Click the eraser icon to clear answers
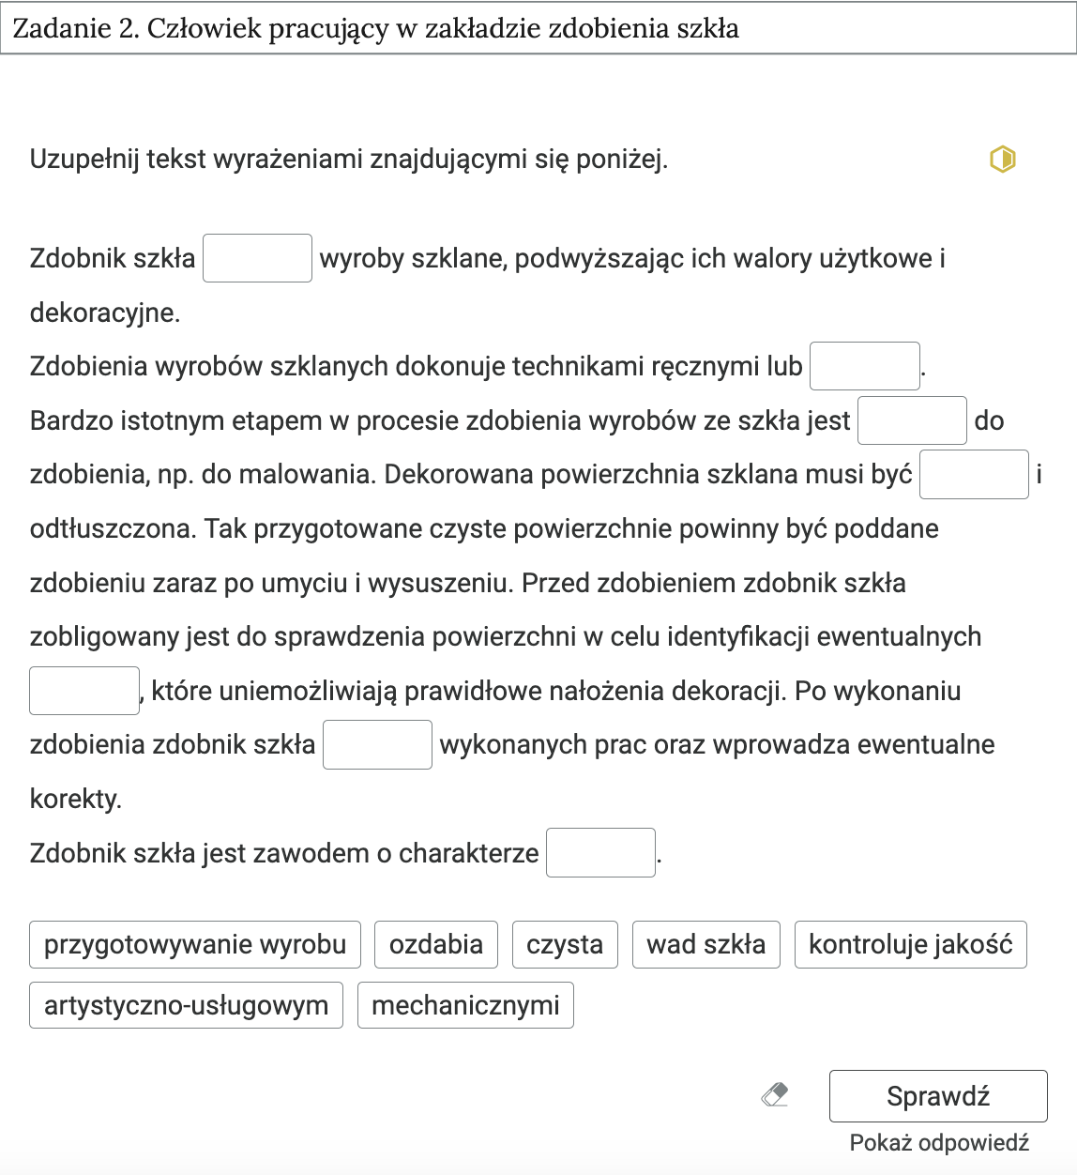Screen dimensions: 1077x1175 click(x=775, y=1095)
